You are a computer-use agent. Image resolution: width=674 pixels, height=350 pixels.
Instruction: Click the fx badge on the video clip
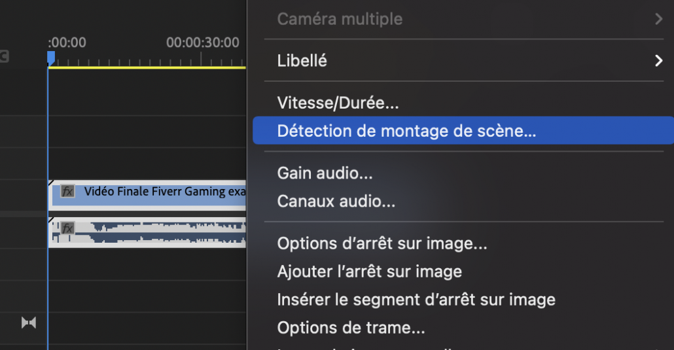(67, 192)
